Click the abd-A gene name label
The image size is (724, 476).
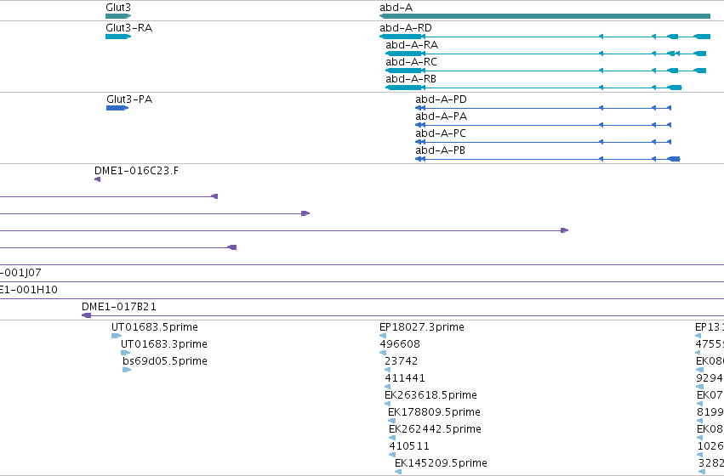pyautogui.click(x=396, y=8)
